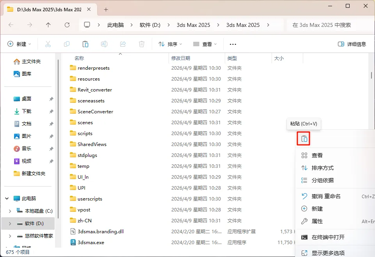Choose 分组依据 in context menu
This screenshot has width=375, height=257.
click(x=335, y=180)
